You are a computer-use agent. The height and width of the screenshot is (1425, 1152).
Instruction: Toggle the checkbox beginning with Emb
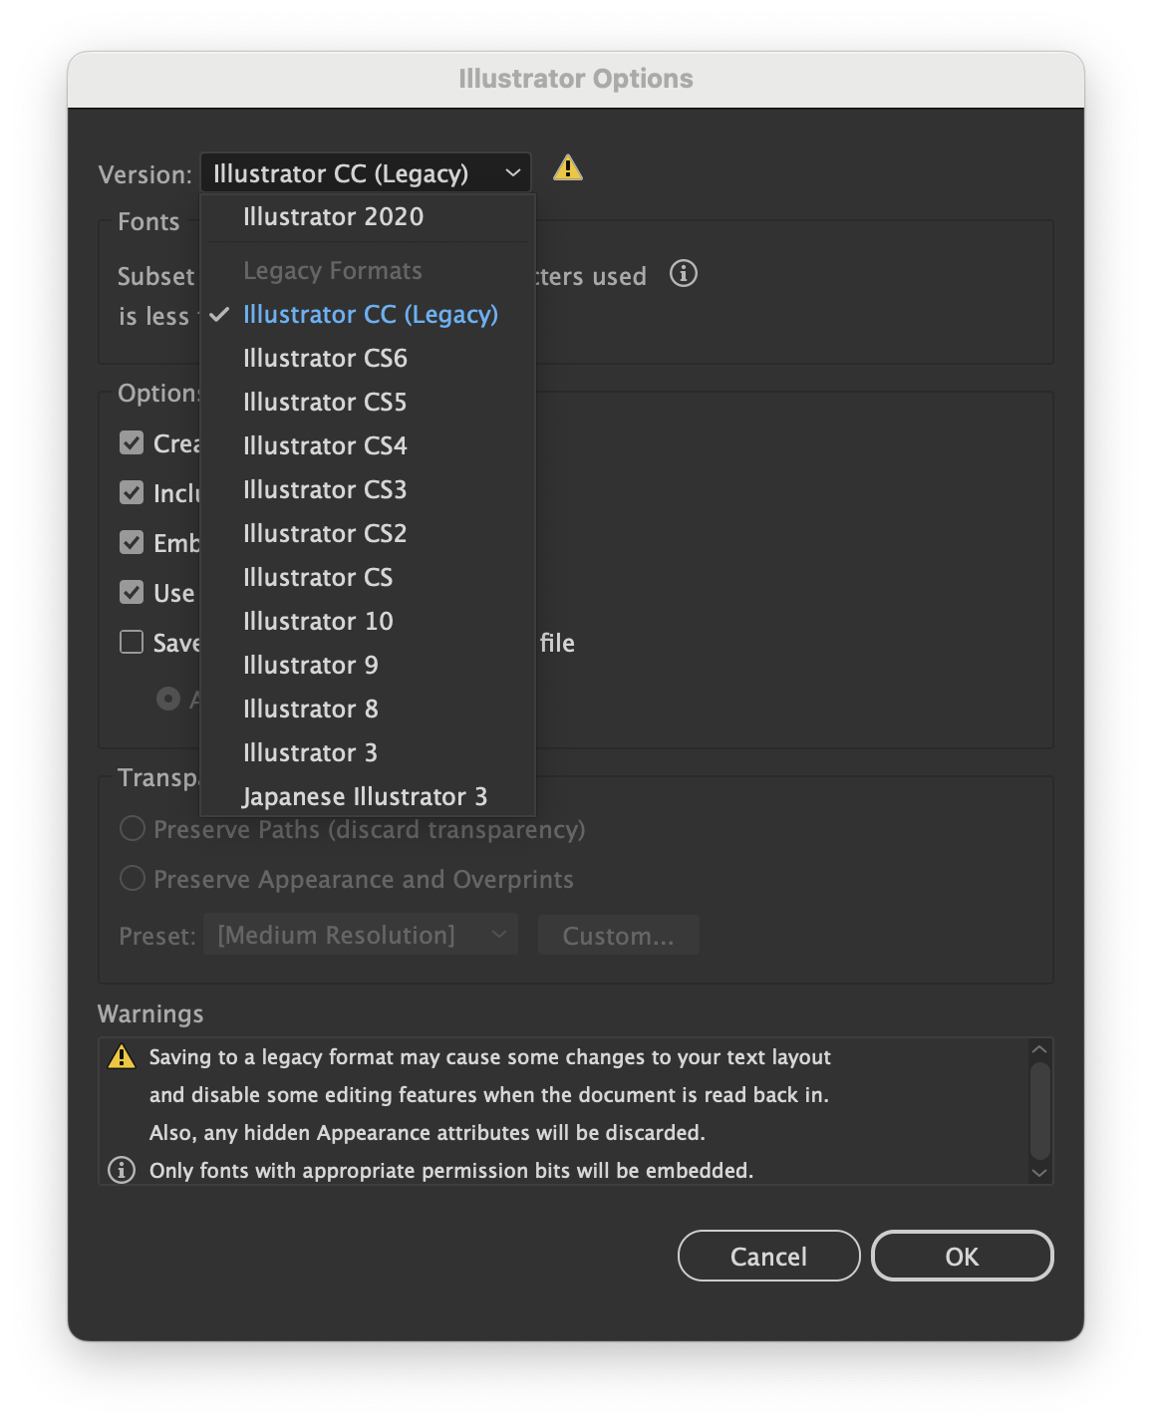[132, 542]
